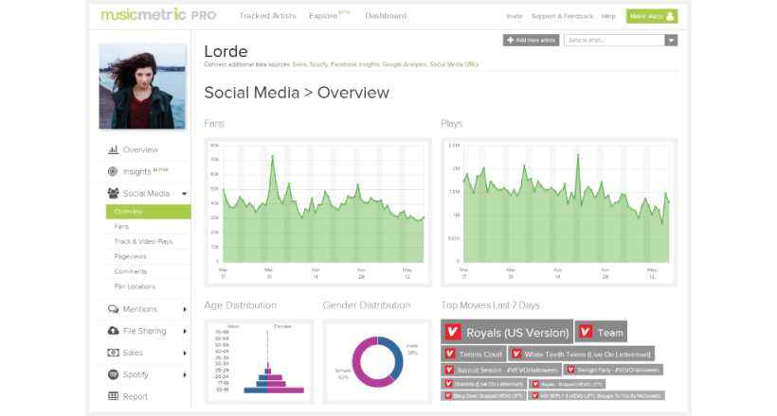777x416 pixels.
Task: Open Fan Locations submenu item
Action: point(135,286)
